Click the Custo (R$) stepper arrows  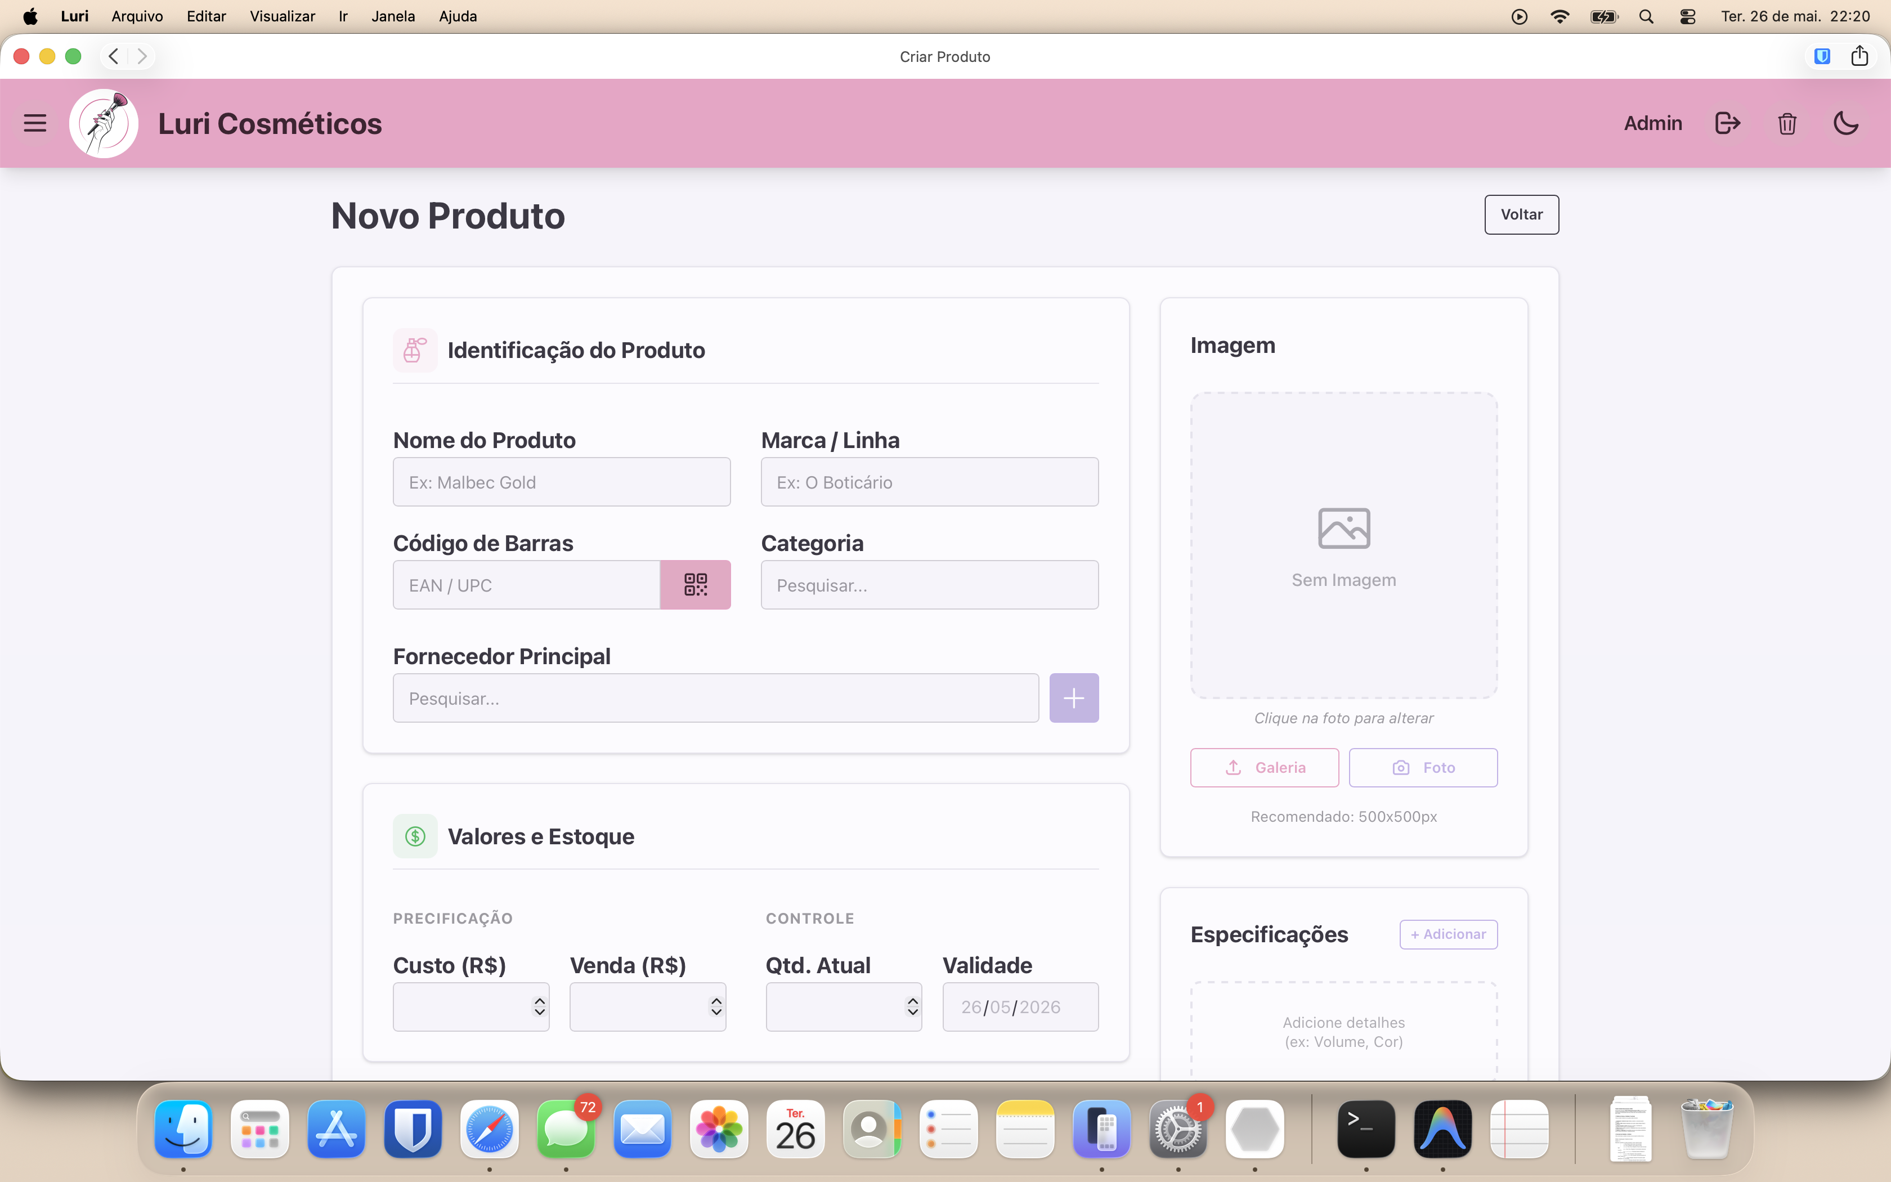click(539, 1007)
